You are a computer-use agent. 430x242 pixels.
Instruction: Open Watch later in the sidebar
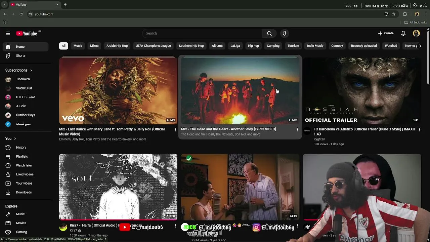click(26, 165)
